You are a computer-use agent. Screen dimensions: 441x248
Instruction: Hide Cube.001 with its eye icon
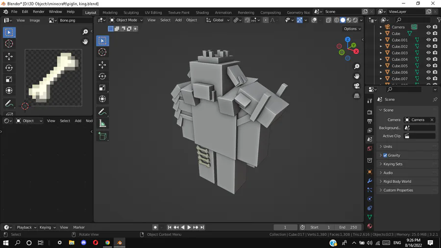pyautogui.click(x=428, y=40)
